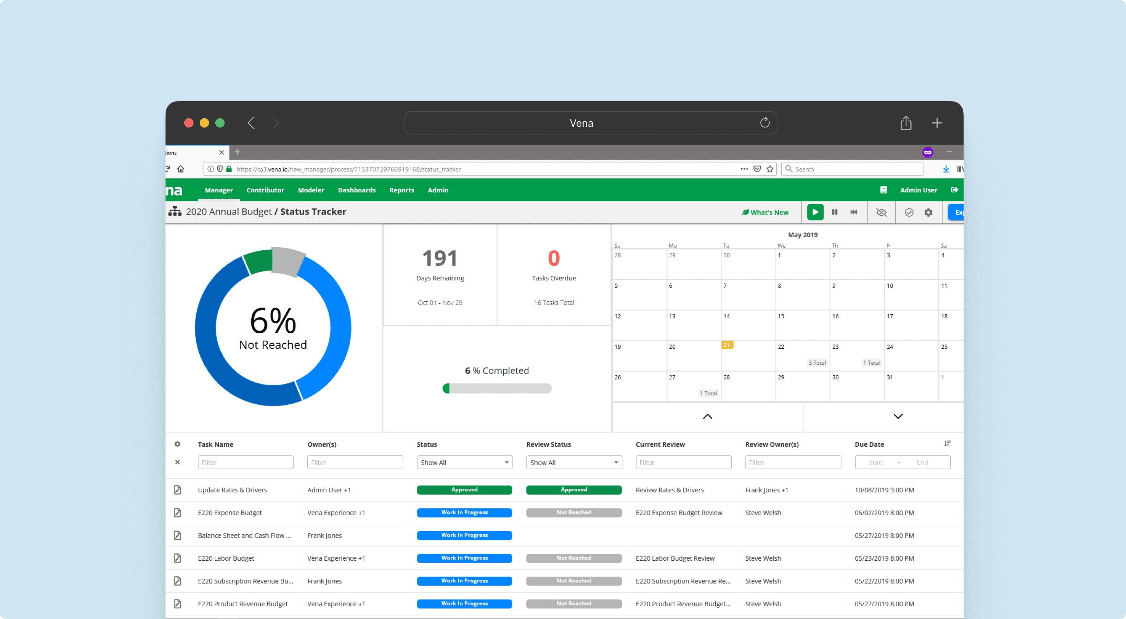The height and width of the screenshot is (619, 1126).
Task: Click the Review Owner(s) filter field
Action: 793,462
